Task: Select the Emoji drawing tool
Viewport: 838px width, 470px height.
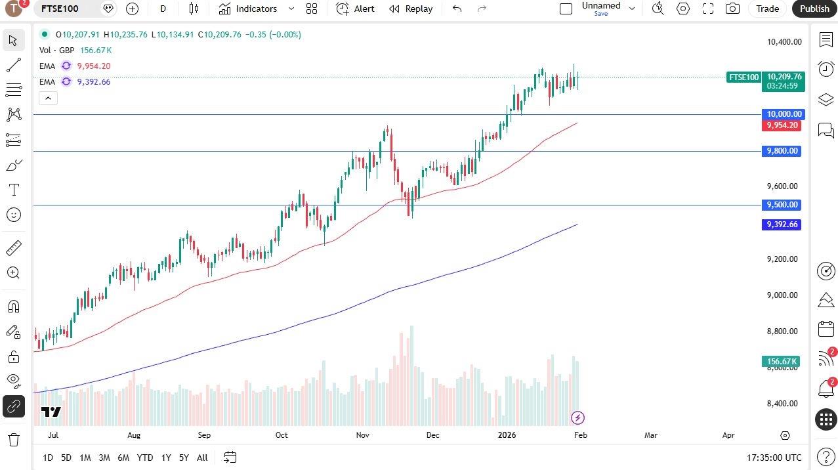Action: tap(13, 215)
